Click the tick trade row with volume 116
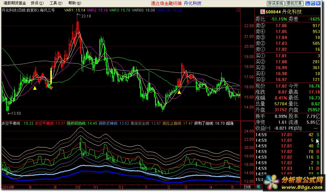Image resolution: width=326 pixels, height=192 pixels. [288, 157]
